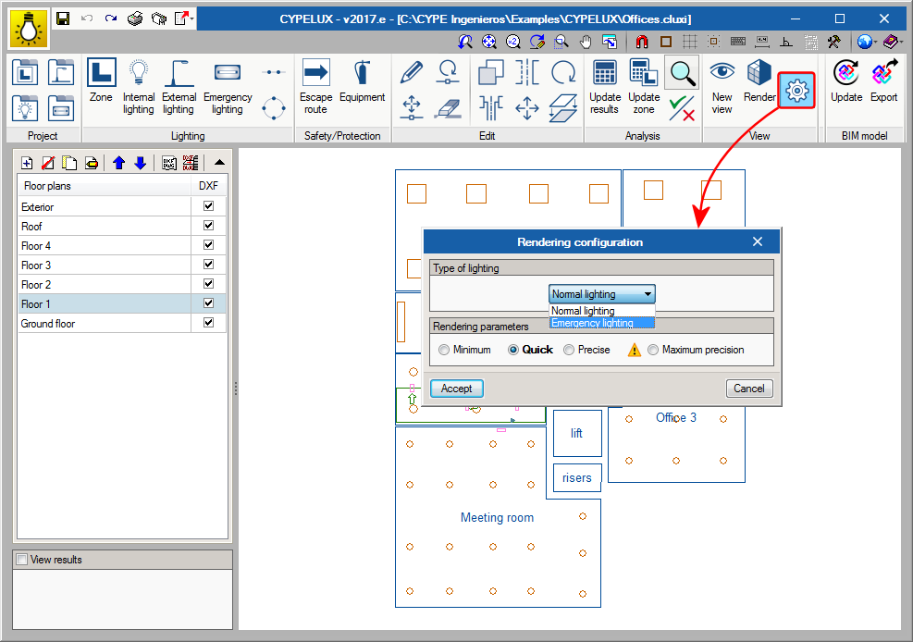
Task: Select Ground floor in floor plans list
Action: (48, 324)
